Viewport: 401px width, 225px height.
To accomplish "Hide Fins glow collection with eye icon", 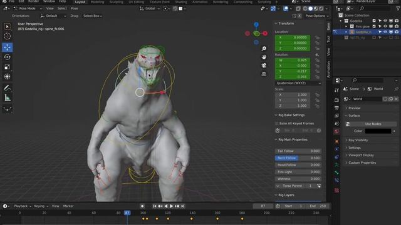I will [385, 26].
